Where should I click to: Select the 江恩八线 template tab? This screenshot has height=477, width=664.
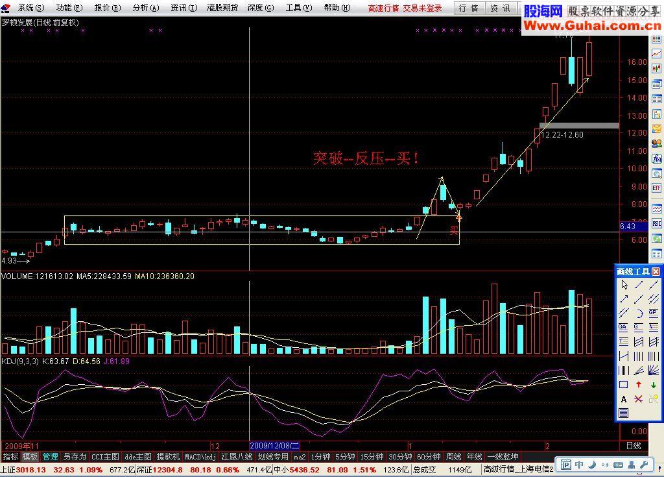237,457
